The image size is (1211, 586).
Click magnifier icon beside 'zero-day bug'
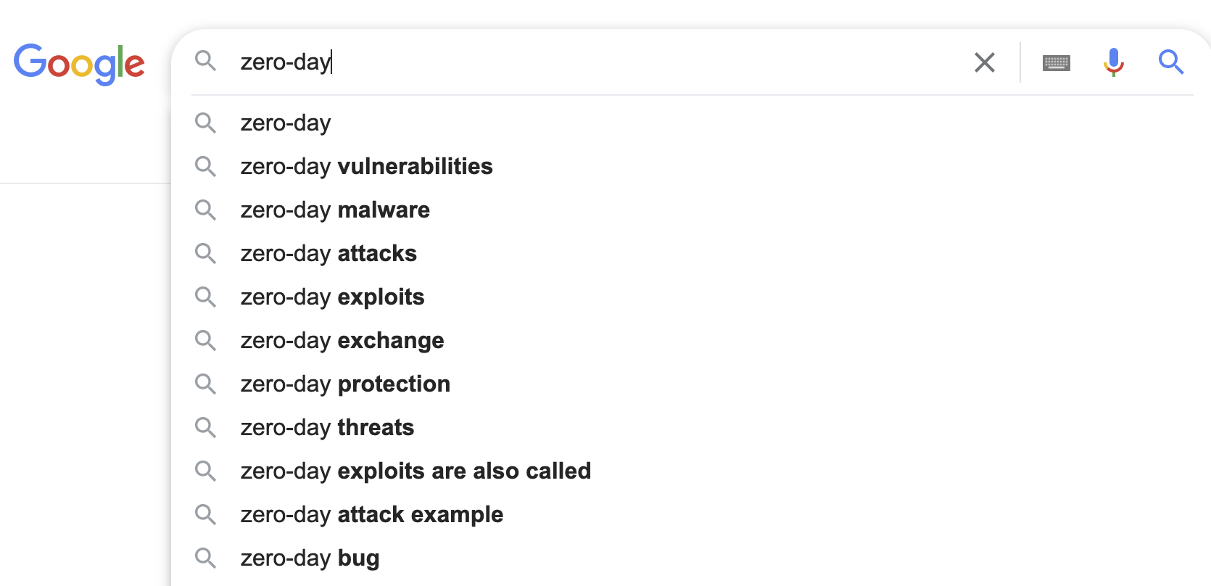[x=206, y=558]
